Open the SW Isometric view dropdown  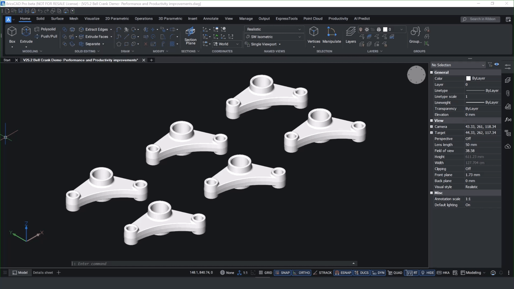[274, 37]
